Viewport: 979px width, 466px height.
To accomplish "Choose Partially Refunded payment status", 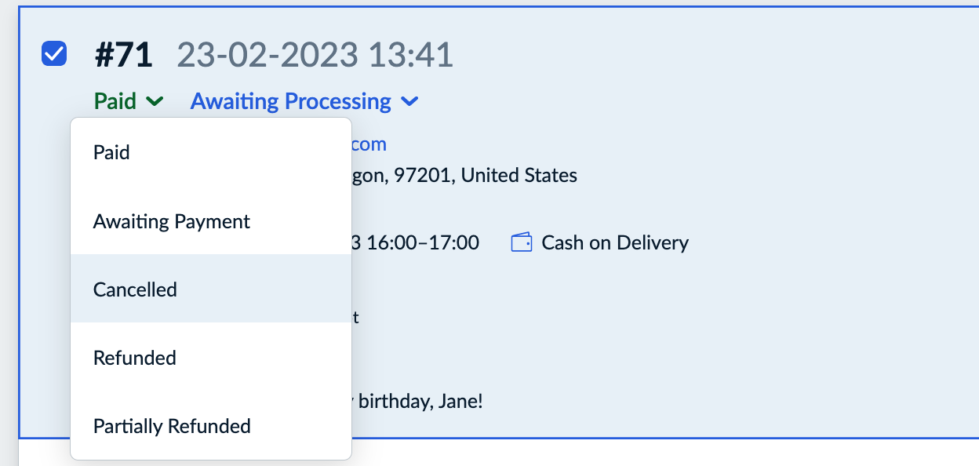I will [x=172, y=426].
